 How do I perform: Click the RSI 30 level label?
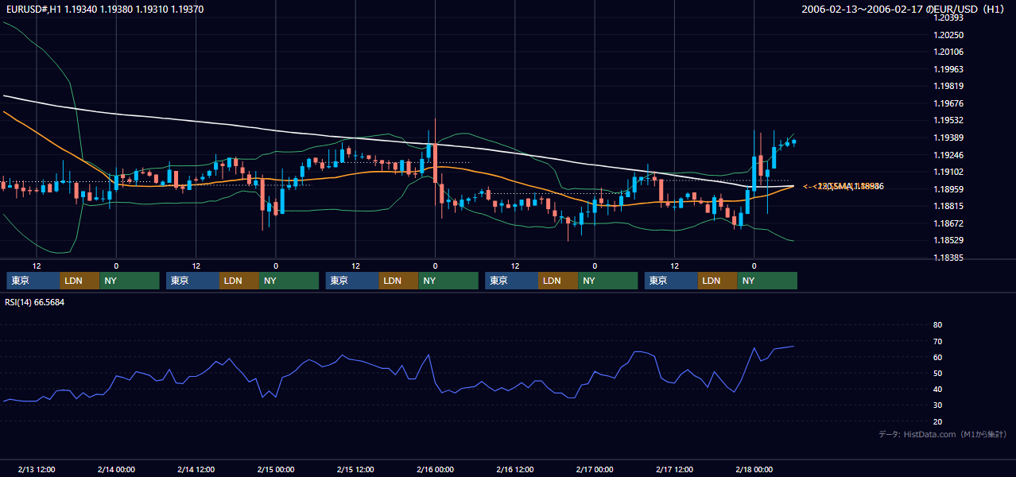[937, 405]
